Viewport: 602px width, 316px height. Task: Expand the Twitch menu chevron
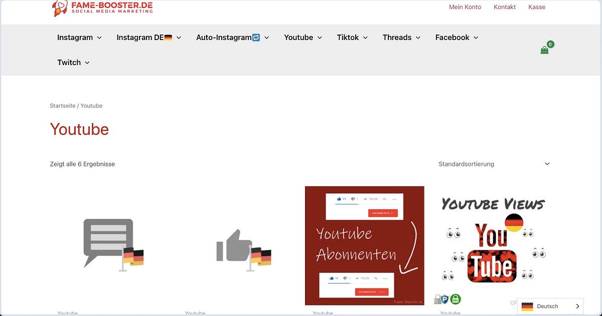pos(87,63)
